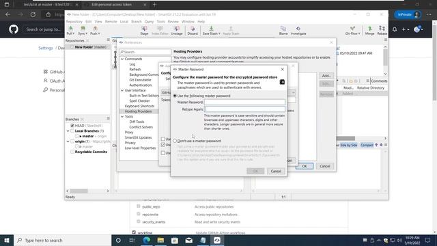Screen dimensions: 437x246
Task: Click the browser refresh icon
Action: 33,14
